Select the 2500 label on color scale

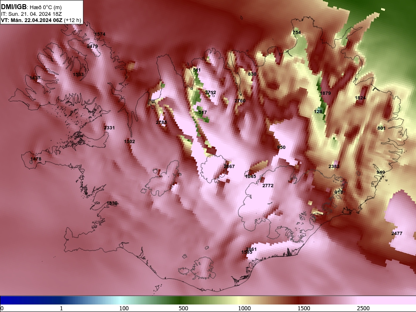coord(363,308)
